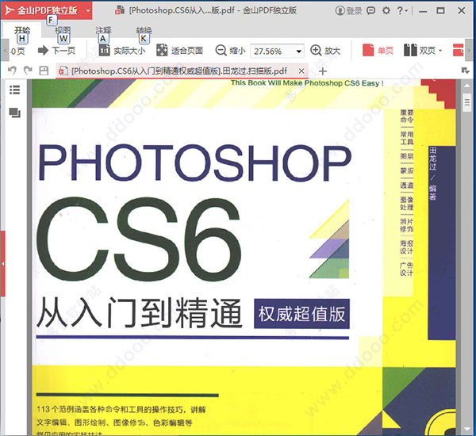The image size is (476, 436).
Task: Open the help question mark menu
Action: [402, 11]
